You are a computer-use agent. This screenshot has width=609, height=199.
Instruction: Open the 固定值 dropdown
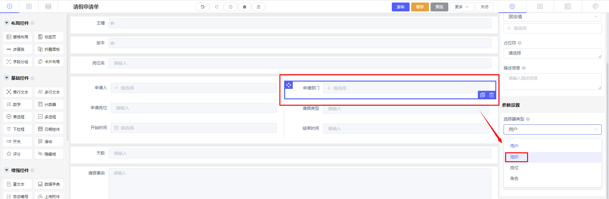click(552, 17)
